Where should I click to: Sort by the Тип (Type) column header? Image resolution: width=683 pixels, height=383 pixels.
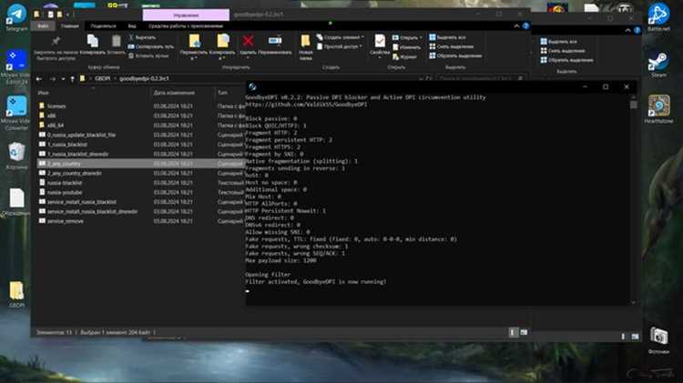tap(222, 93)
